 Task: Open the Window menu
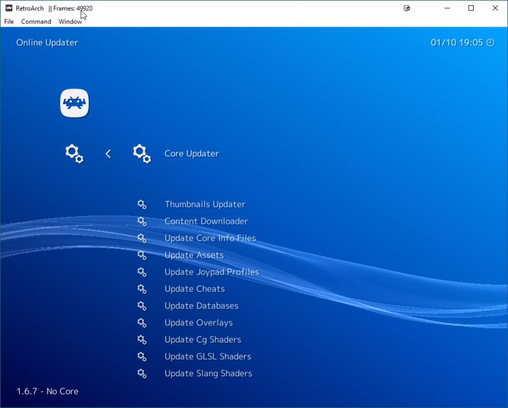click(x=70, y=21)
